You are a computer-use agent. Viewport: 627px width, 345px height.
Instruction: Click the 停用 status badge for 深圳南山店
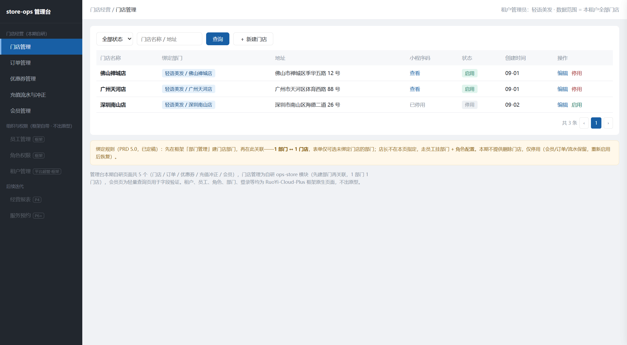(469, 105)
